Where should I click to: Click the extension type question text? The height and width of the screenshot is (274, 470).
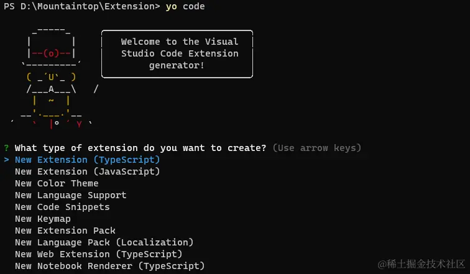(141, 148)
